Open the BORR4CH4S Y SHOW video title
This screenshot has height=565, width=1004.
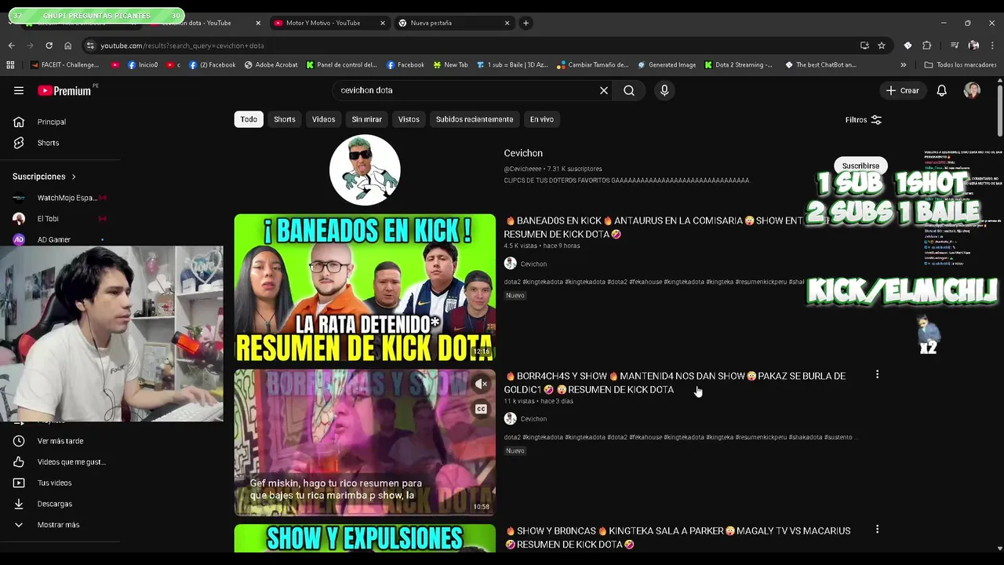pyautogui.click(x=675, y=383)
